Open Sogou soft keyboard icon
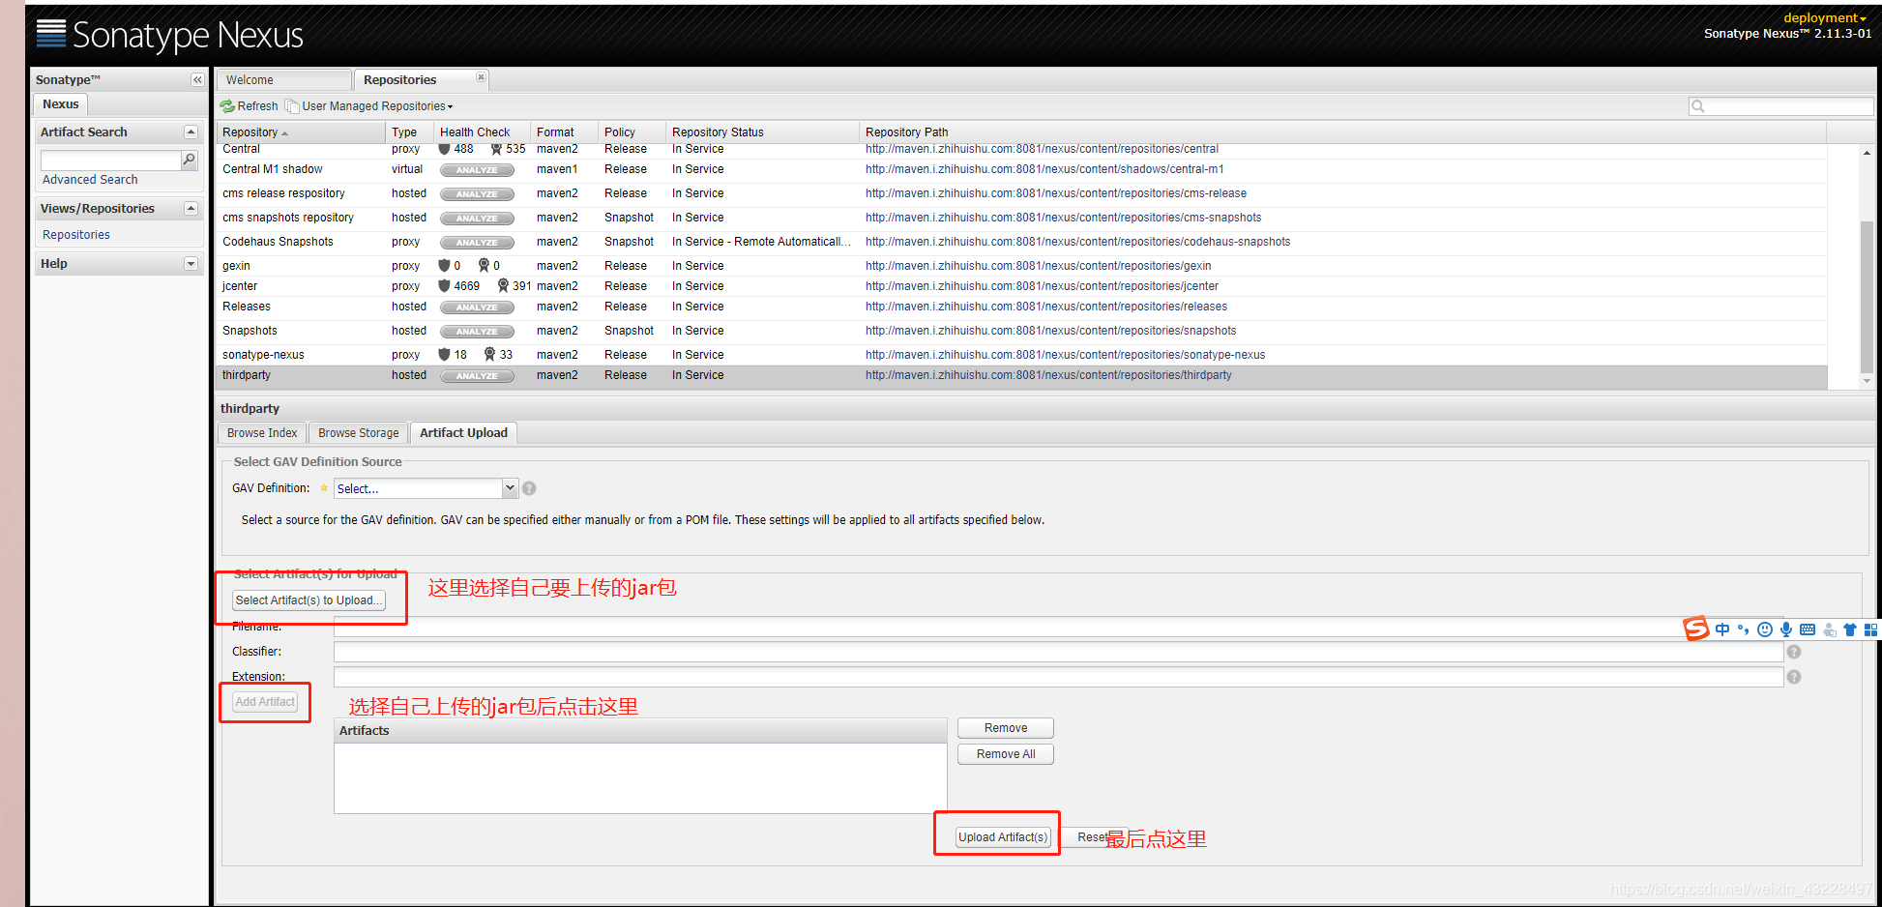The image size is (1882, 907). [x=1808, y=629]
